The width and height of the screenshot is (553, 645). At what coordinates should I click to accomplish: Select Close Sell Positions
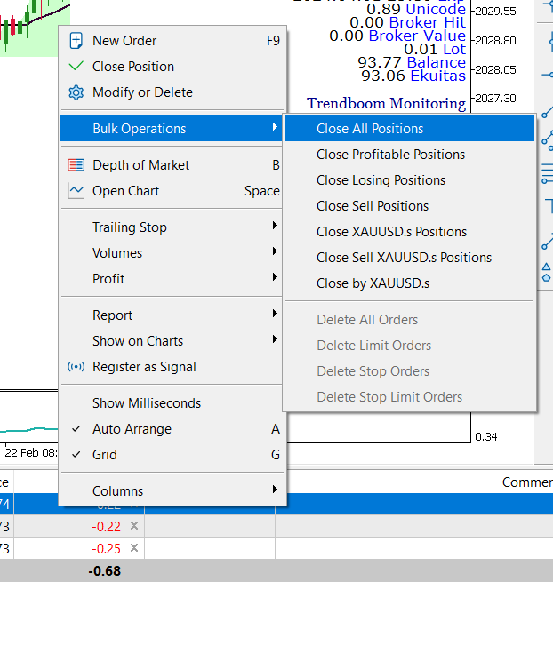[409, 206]
